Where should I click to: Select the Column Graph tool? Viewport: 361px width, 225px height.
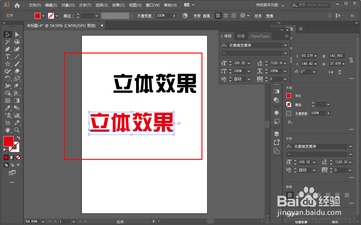[17, 115]
